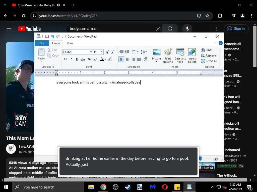Open Windows Start menu
The width and height of the screenshot is (257, 192).
pos(6,187)
